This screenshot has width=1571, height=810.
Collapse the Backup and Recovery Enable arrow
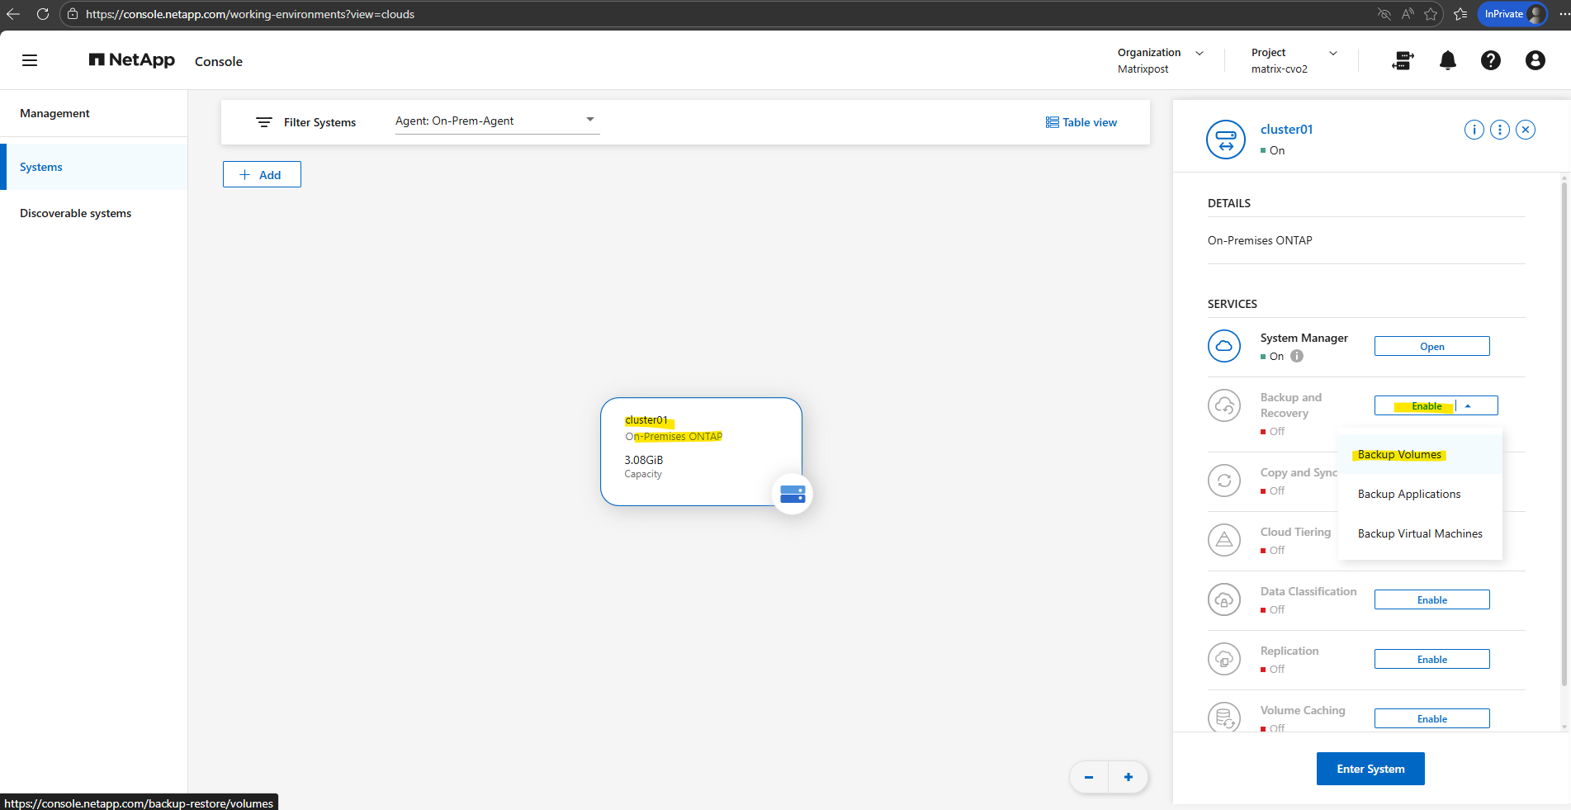1468,406
